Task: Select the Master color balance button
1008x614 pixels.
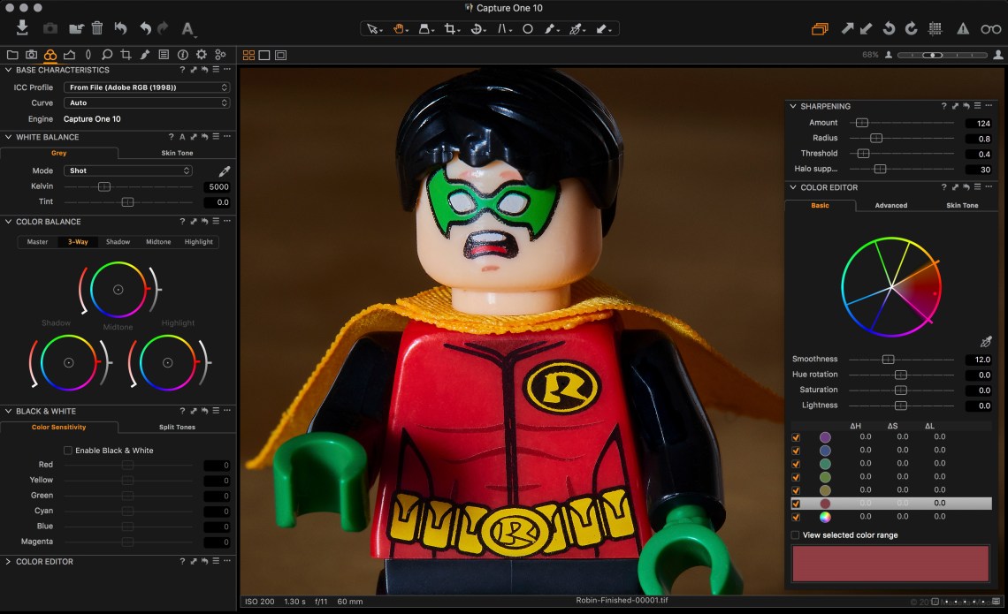Action: coord(37,242)
